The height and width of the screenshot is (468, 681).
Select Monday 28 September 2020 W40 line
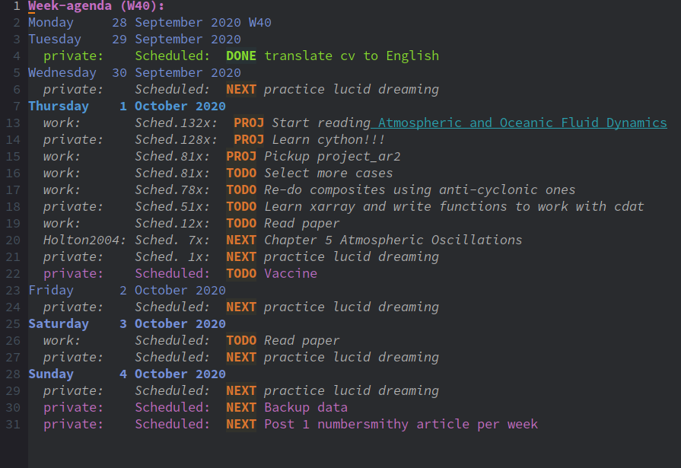[150, 23]
